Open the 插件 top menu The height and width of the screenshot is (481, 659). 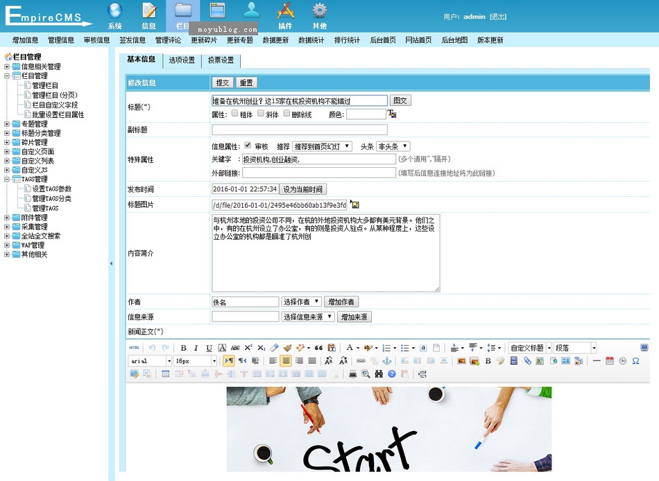285,17
